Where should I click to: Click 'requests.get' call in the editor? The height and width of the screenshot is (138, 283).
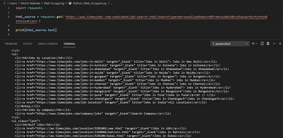[x=51, y=17]
